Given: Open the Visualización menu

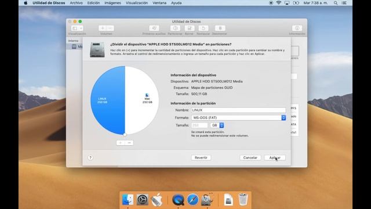Looking at the screenshot, I should tap(137, 3).
